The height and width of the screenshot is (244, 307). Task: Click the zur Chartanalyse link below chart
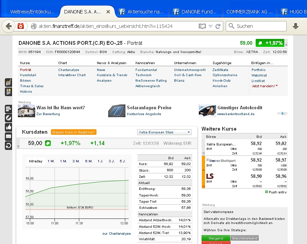pos(116,233)
